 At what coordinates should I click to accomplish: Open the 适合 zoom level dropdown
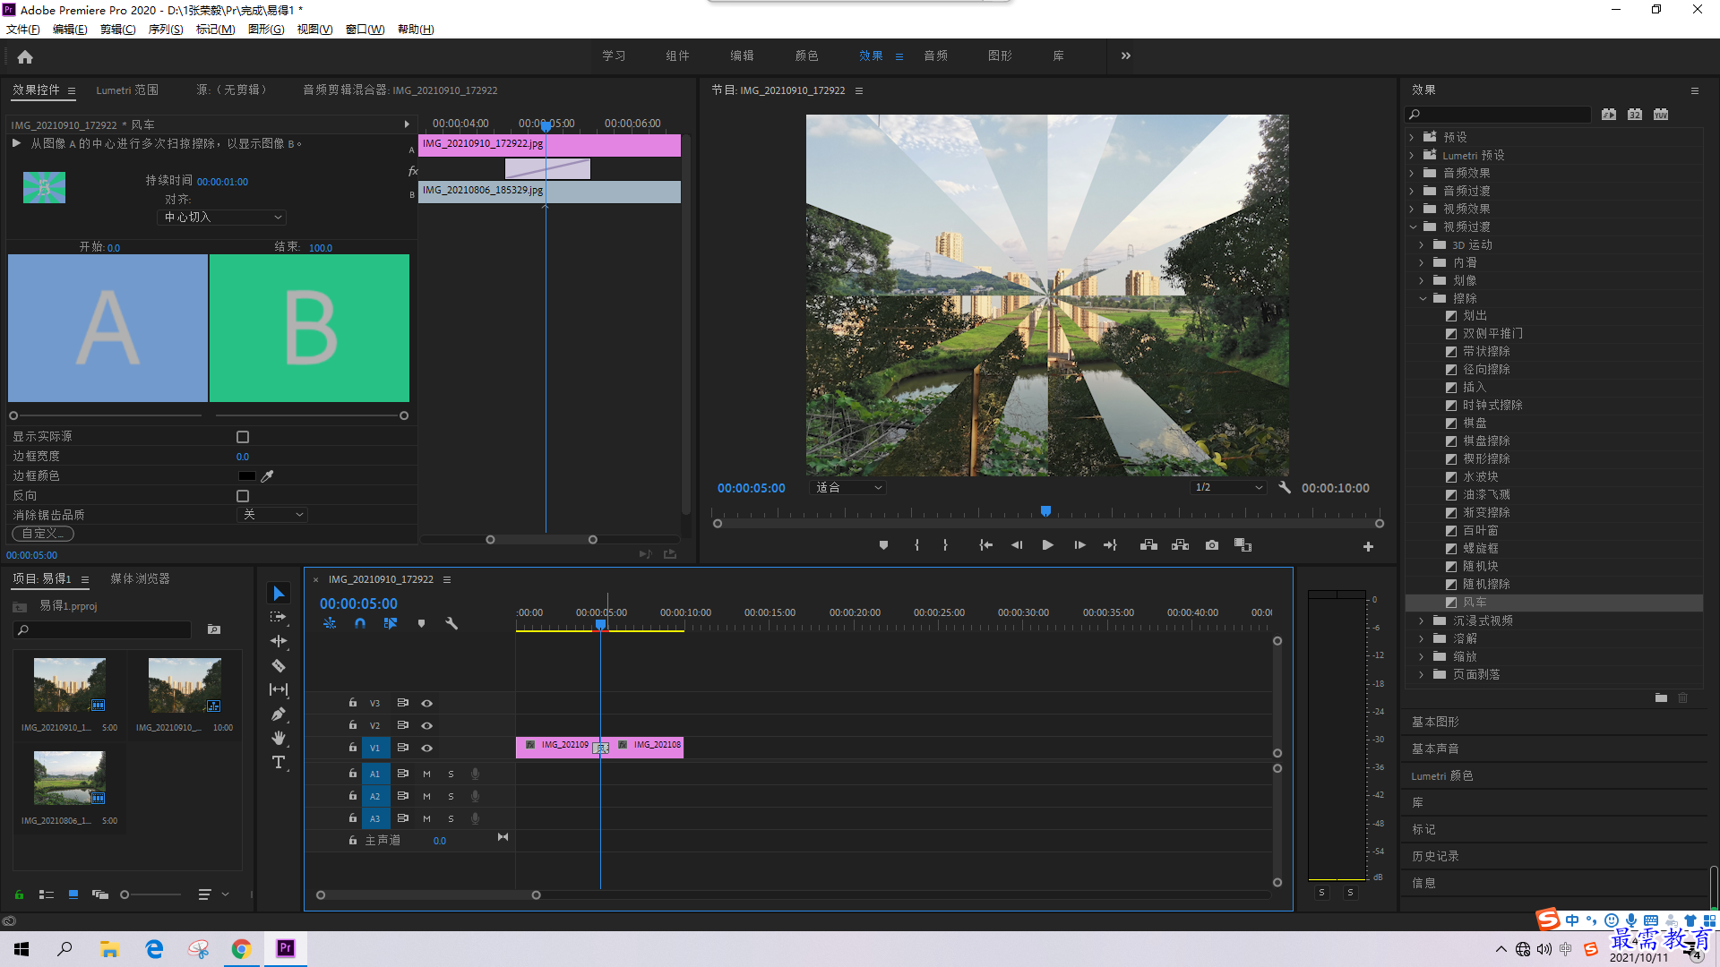tap(847, 488)
